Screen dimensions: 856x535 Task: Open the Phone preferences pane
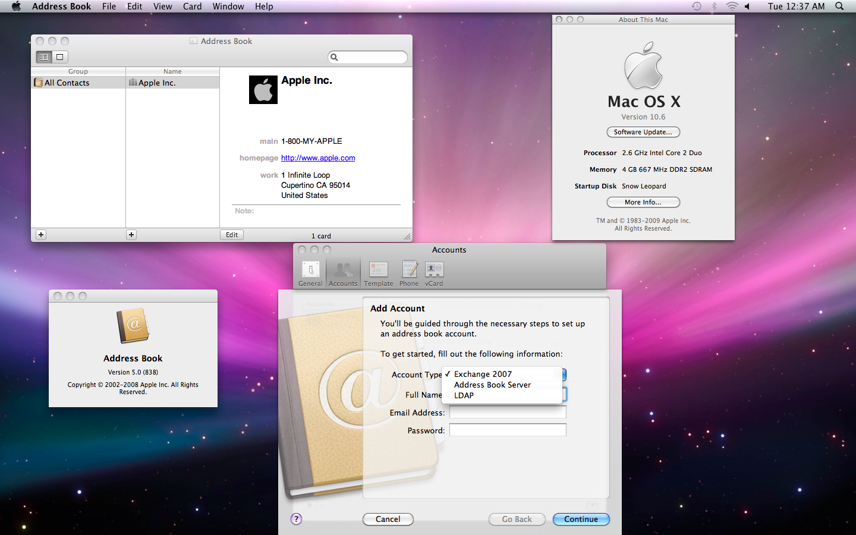pyautogui.click(x=409, y=274)
